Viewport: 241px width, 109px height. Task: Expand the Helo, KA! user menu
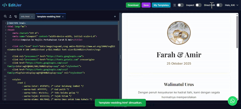point(231,5)
